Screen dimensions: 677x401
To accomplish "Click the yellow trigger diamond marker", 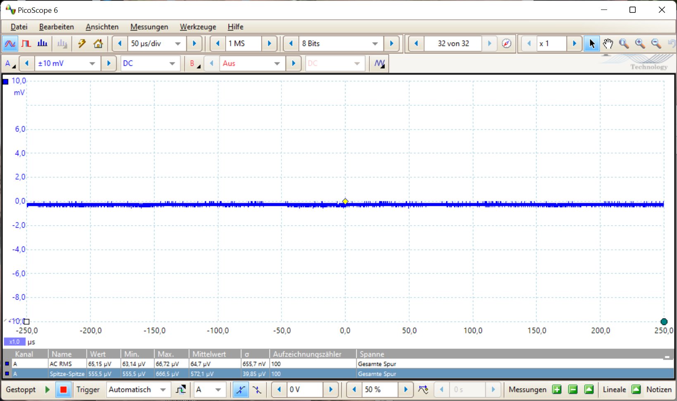I will point(345,201).
